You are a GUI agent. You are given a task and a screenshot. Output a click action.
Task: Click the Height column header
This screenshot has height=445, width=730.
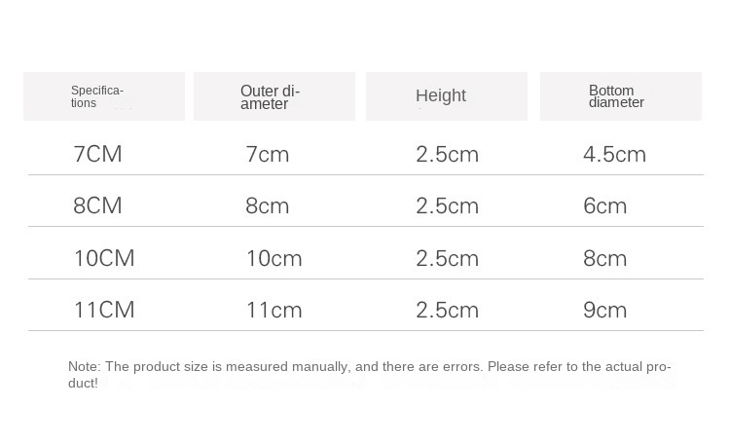tap(441, 95)
